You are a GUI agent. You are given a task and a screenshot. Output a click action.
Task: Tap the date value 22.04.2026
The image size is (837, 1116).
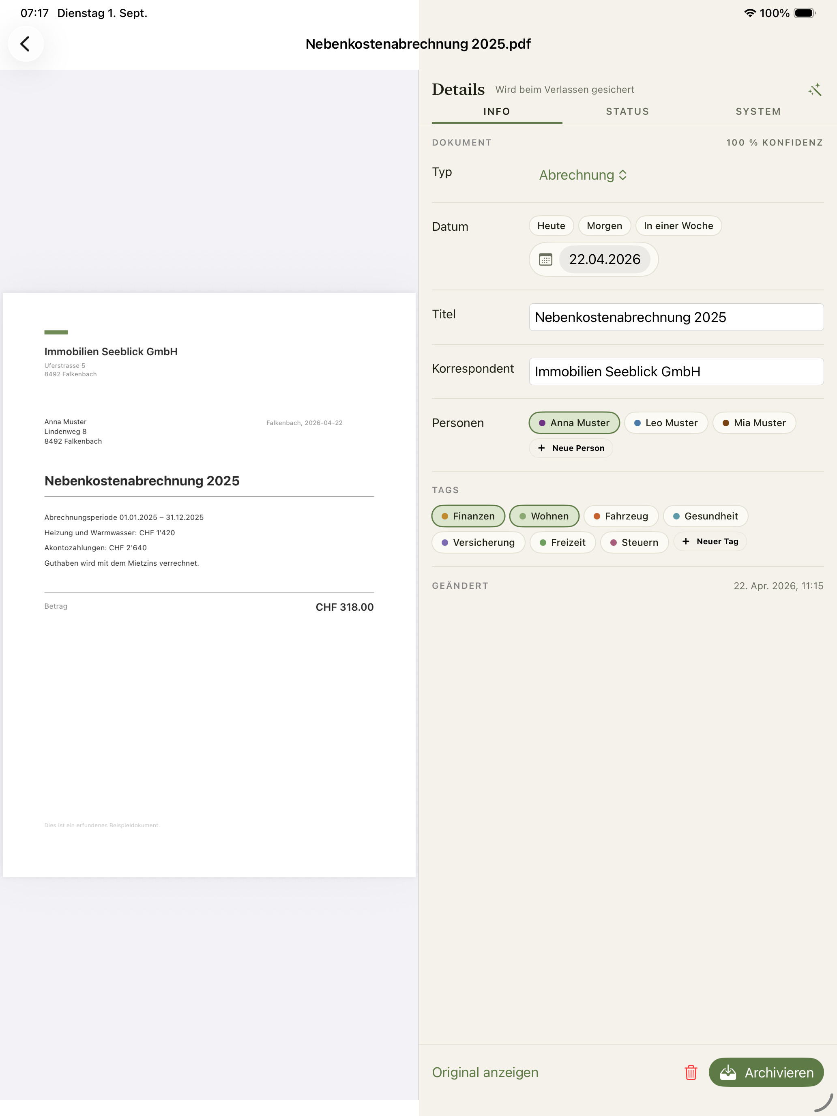(604, 259)
